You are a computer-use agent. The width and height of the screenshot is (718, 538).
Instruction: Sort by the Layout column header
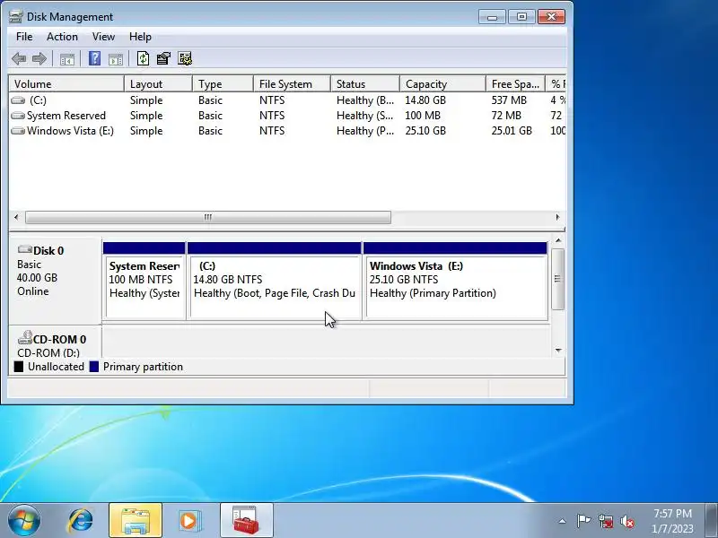pyautogui.click(x=158, y=84)
